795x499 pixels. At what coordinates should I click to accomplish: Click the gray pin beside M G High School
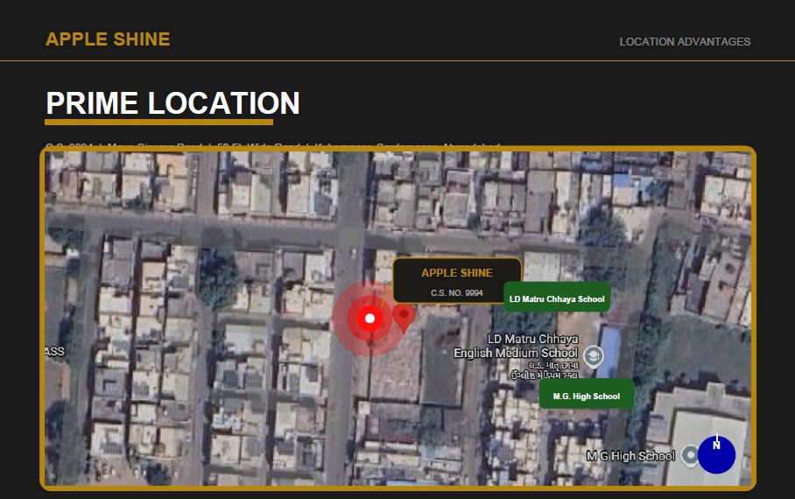[690, 455]
